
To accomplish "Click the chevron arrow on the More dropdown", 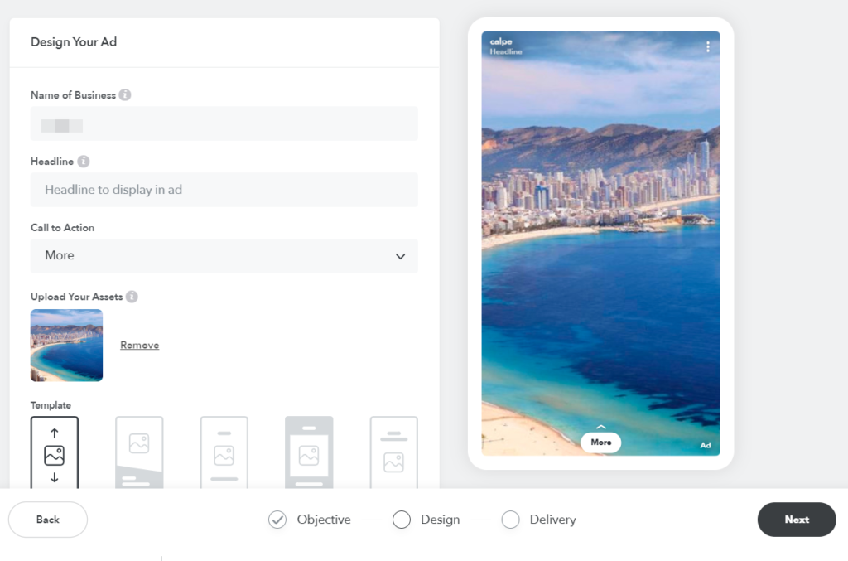I will coord(401,257).
